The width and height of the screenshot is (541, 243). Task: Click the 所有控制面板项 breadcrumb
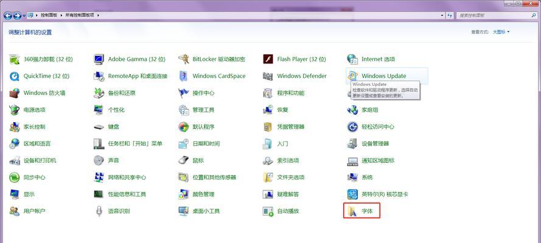coord(80,15)
